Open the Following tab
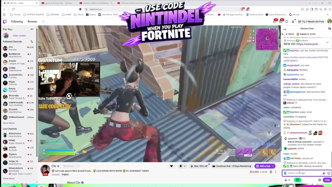 (x=17, y=22)
